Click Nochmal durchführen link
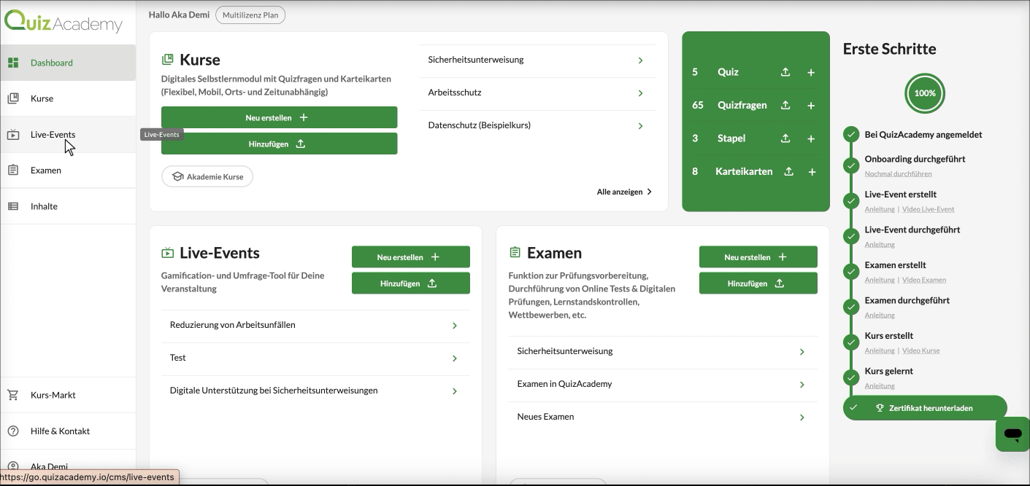Screen dimensions: 1030x486 pos(898,174)
